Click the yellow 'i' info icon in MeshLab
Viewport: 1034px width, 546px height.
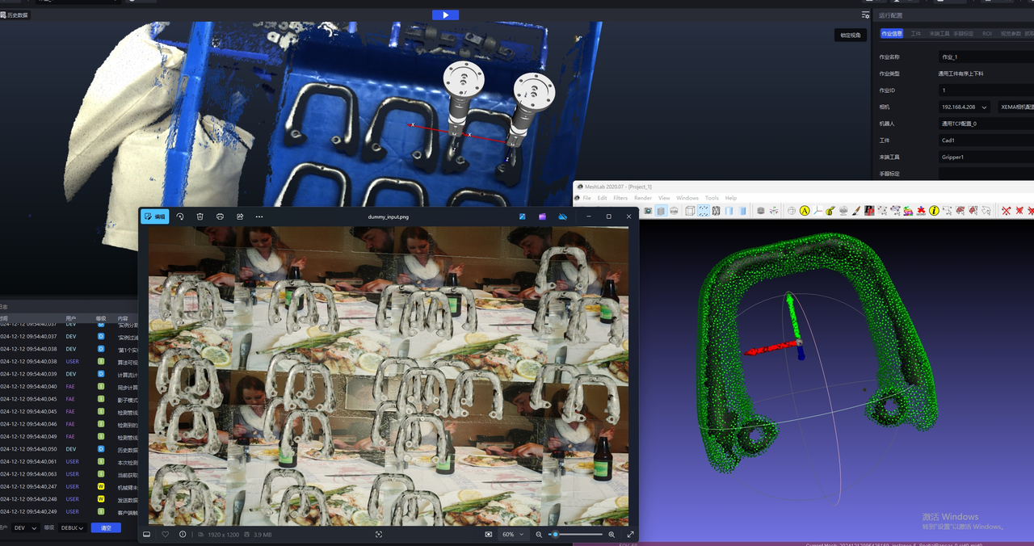coord(934,211)
